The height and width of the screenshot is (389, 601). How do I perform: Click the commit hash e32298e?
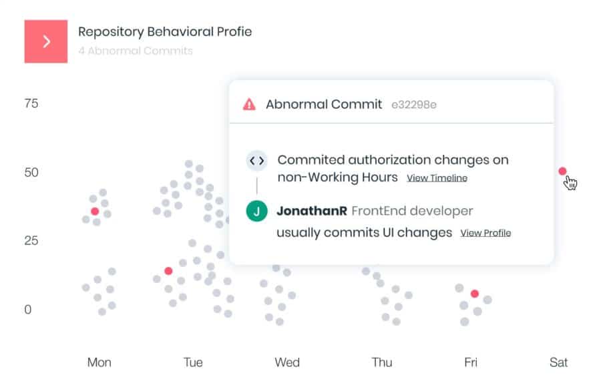(414, 105)
